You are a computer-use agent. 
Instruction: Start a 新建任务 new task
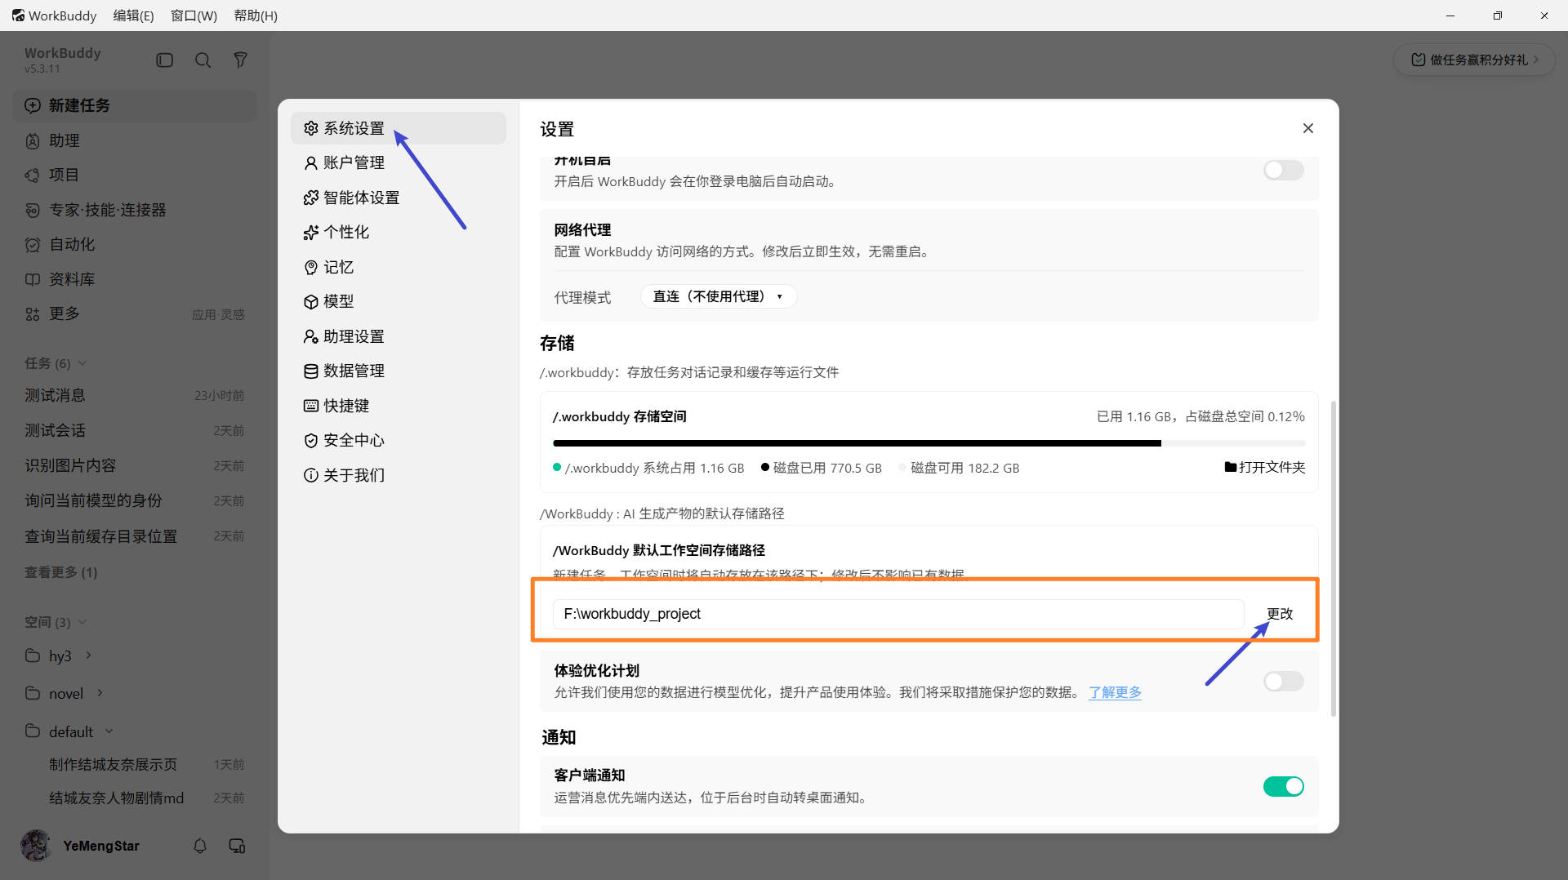coord(135,105)
